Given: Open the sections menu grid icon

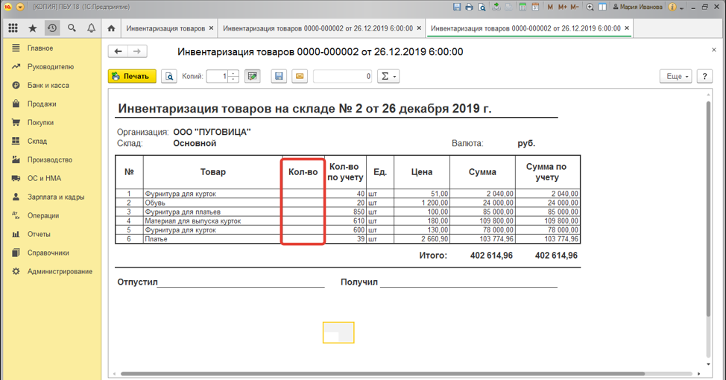Looking at the screenshot, I should (x=13, y=28).
